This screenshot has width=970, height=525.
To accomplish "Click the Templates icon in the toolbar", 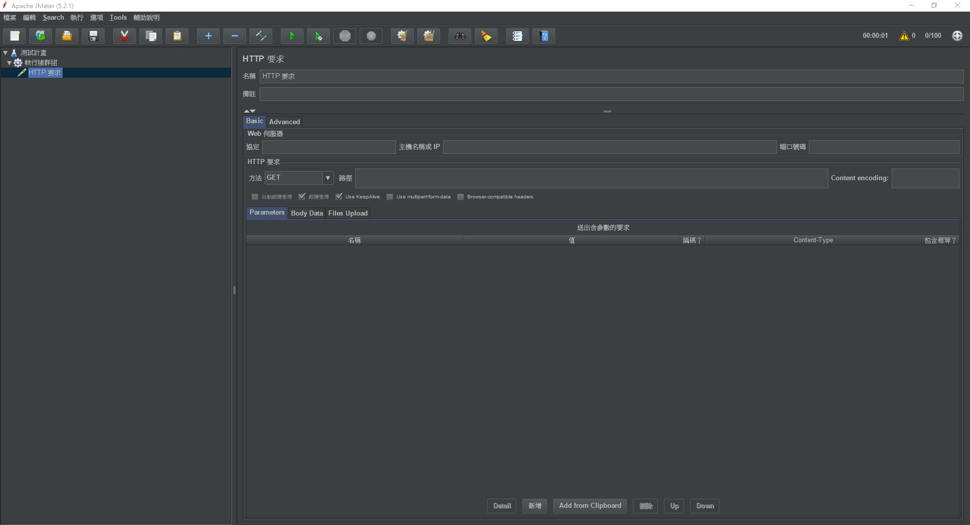I will click(x=40, y=36).
